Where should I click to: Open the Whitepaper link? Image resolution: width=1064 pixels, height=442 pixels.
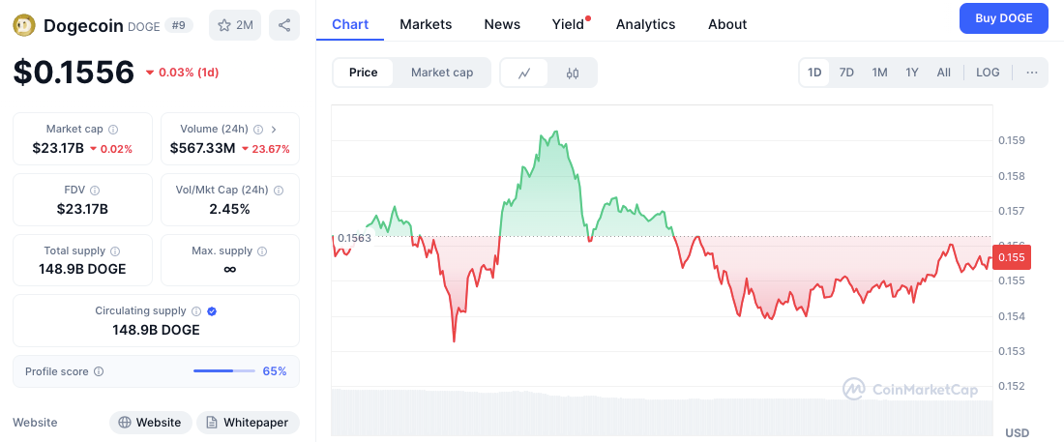pos(248,423)
